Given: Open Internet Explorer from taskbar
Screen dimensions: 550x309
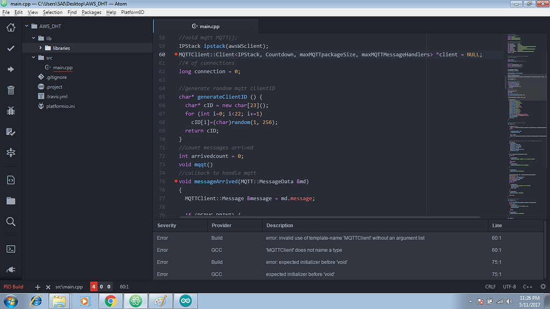Looking at the screenshot, I should pos(36,301).
